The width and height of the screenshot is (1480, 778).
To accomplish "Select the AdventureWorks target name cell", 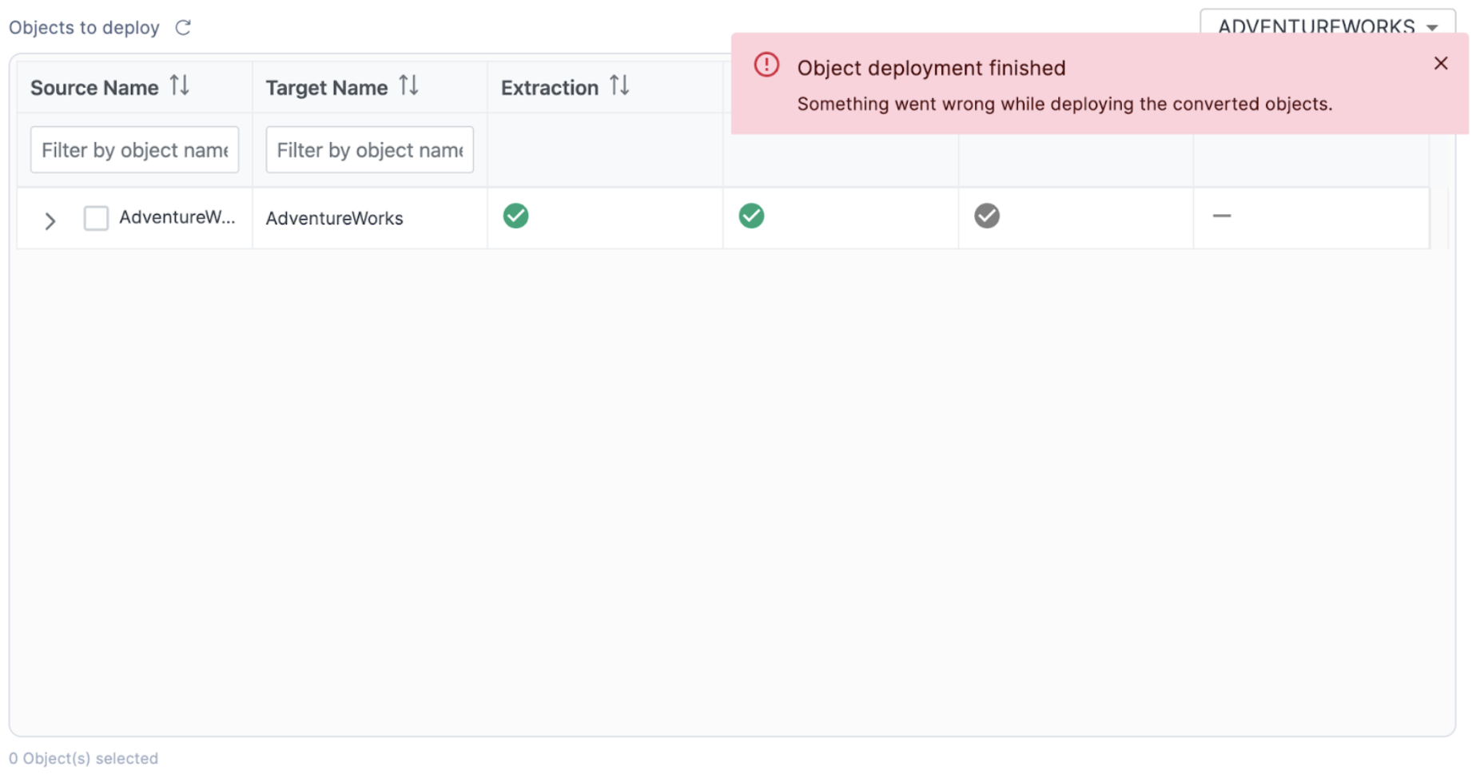I will [x=334, y=219].
